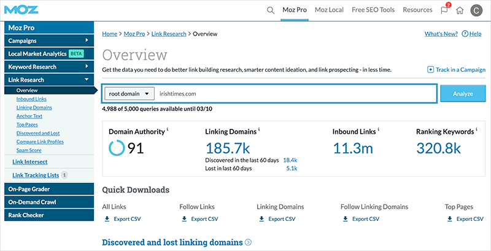Click the Moz Pro sidebar header
Image resolution: width=491 pixels, height=251 pixels.
[49, 28]
